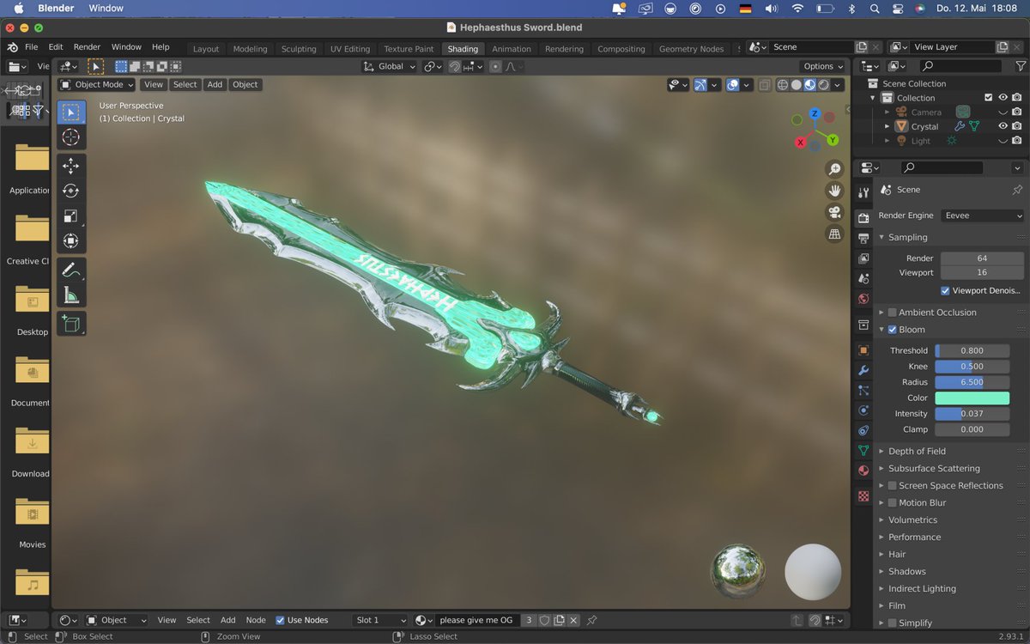The height and width of the screenshot is (644, 1030).
Task: Open the Object Mode dropdown
Action: [x=97, y=85]
